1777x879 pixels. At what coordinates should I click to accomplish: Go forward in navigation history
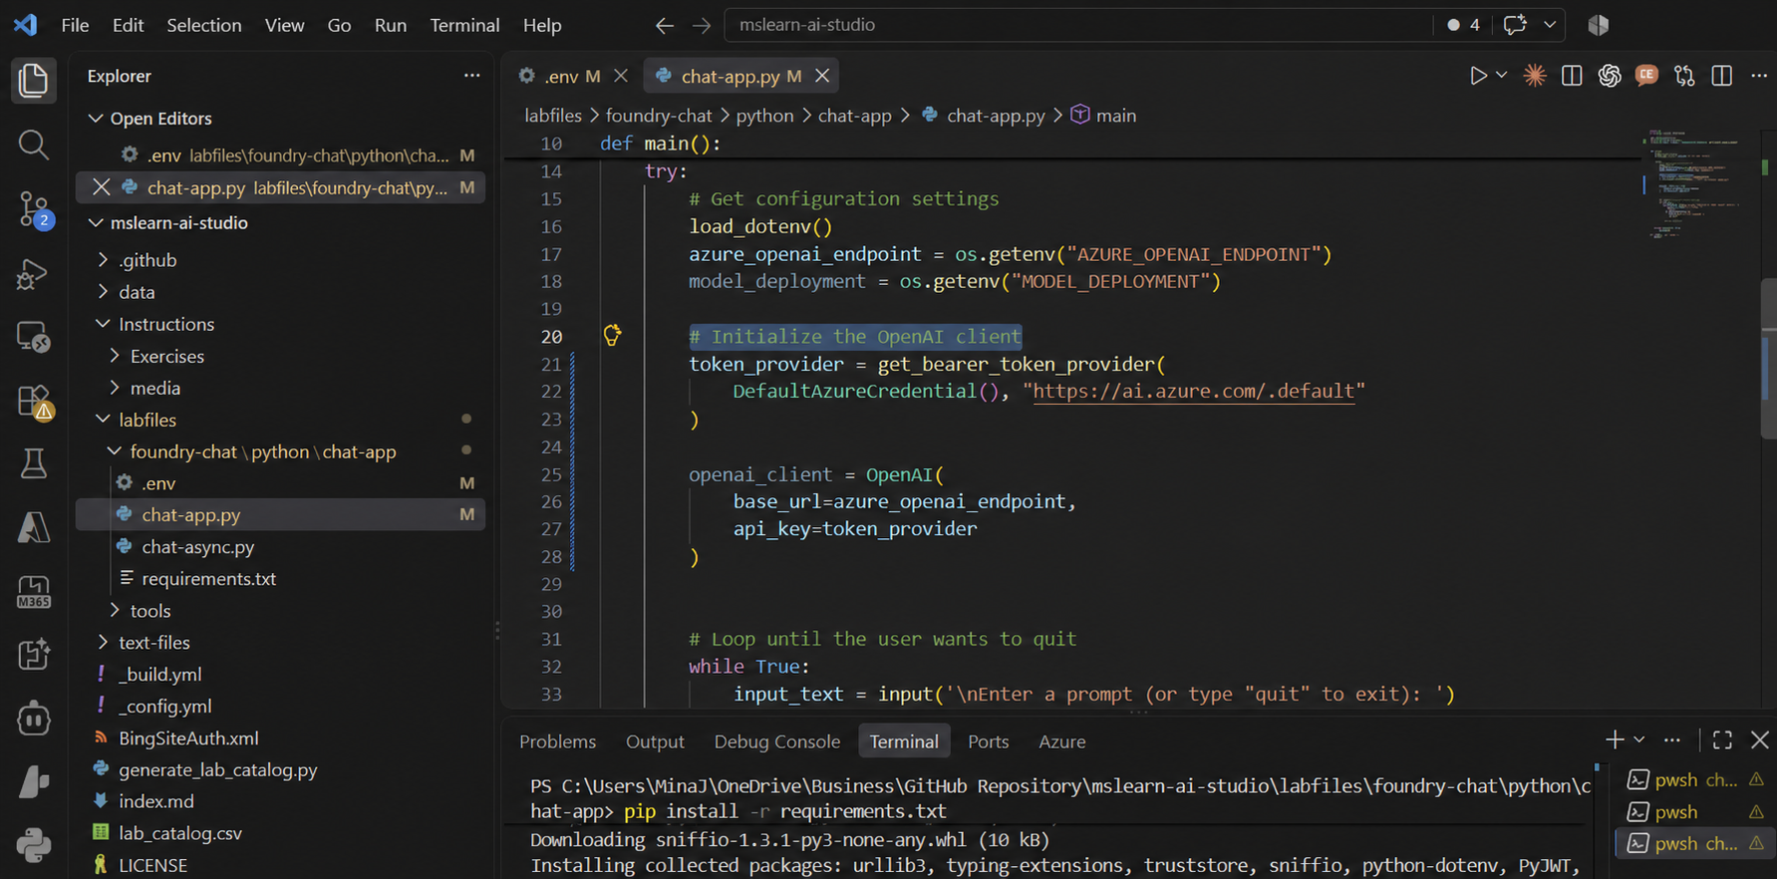tap(702, 25)
